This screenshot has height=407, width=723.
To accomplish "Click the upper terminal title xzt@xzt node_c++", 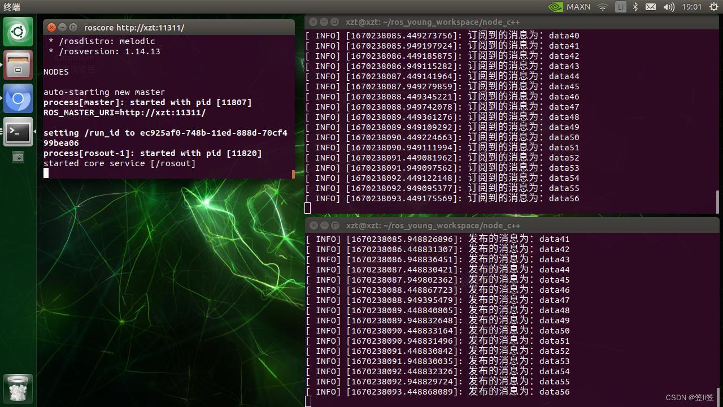I will click(x=433, y=22).
